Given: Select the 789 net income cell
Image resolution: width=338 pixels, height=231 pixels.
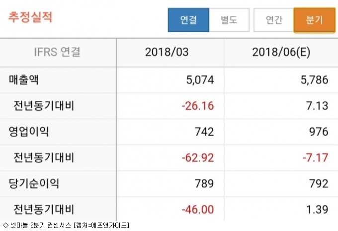Looking at the screenshot, I should (x=204, y=184).
